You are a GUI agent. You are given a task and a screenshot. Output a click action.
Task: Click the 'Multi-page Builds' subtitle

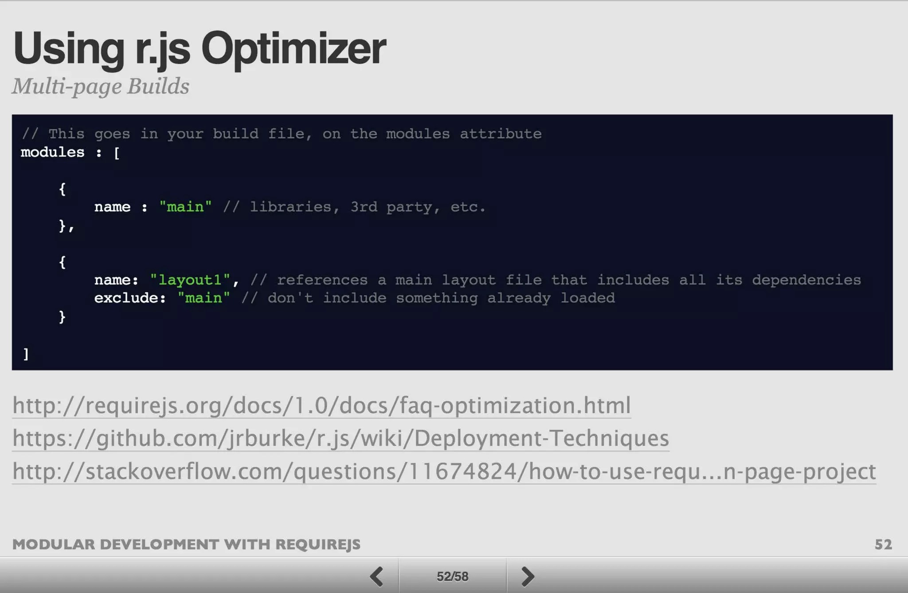click(x=101, y=86)
